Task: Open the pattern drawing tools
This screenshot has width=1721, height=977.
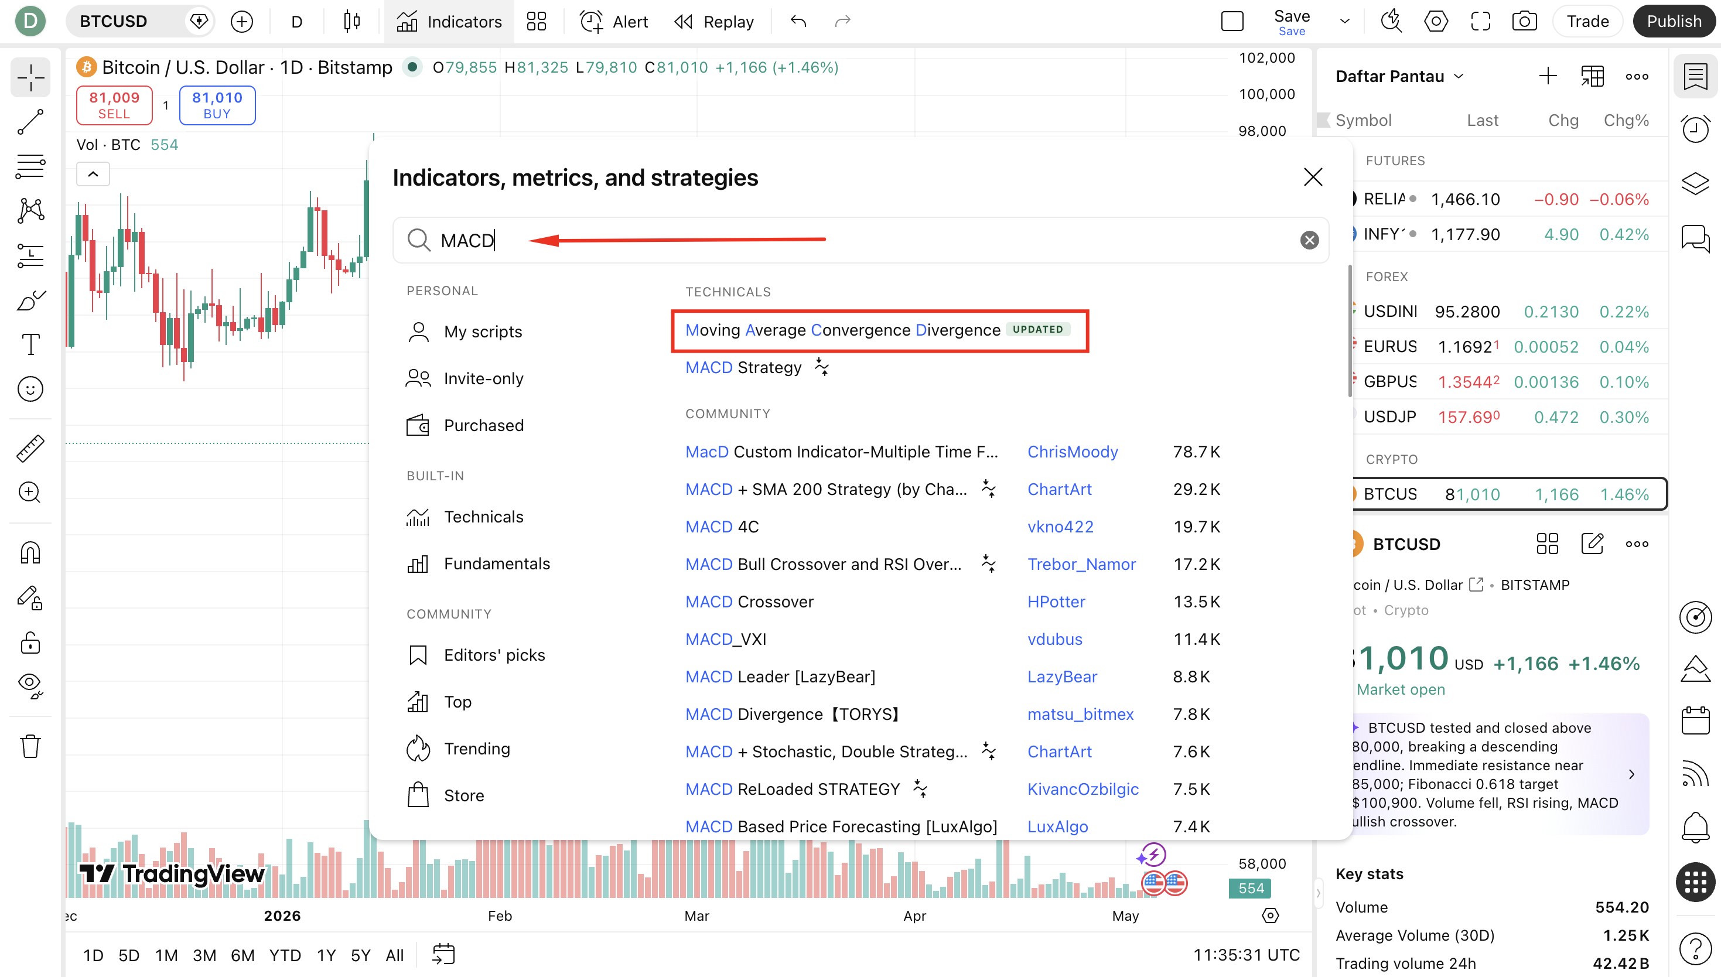Action: pos(30,211)
